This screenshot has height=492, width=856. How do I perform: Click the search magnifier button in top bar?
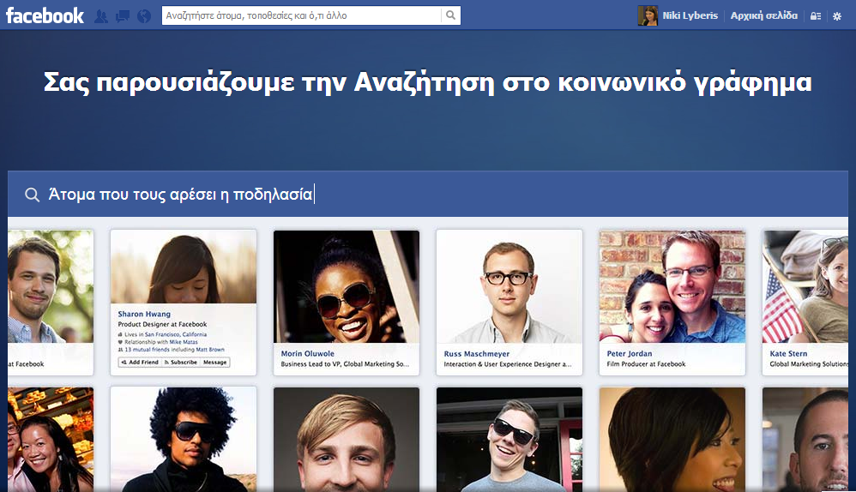tap(450, 15)
